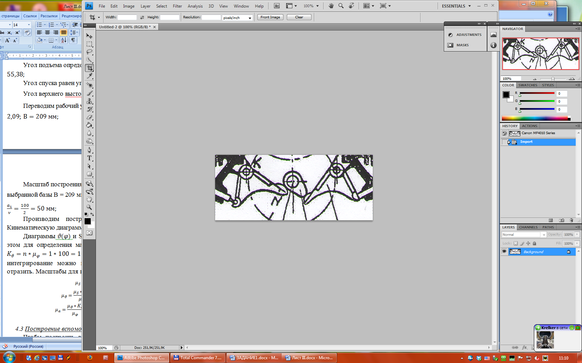Image resolution: width=582 pixels, height=363 pixels.
Task: Toggle lock transparent pixels
Action: (515, 243)
